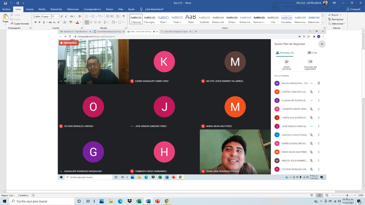The height and width of the screenshot is (205, 365).
Task: Toggle print layout view in status bar
Action: [319, 195]
